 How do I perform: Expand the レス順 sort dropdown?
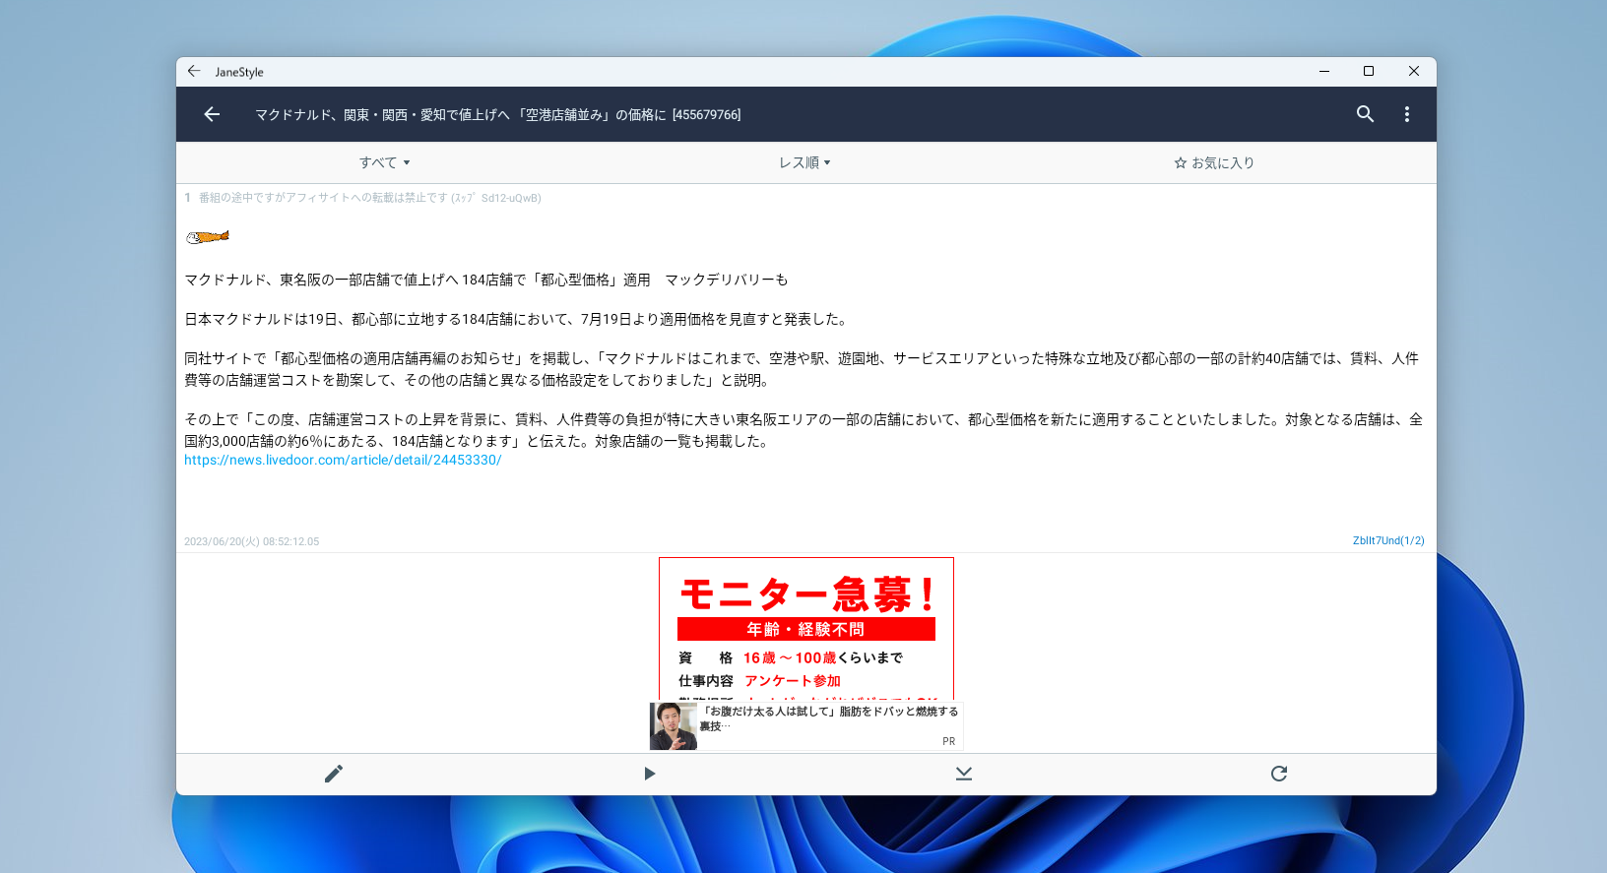click(x=805, y=162)
